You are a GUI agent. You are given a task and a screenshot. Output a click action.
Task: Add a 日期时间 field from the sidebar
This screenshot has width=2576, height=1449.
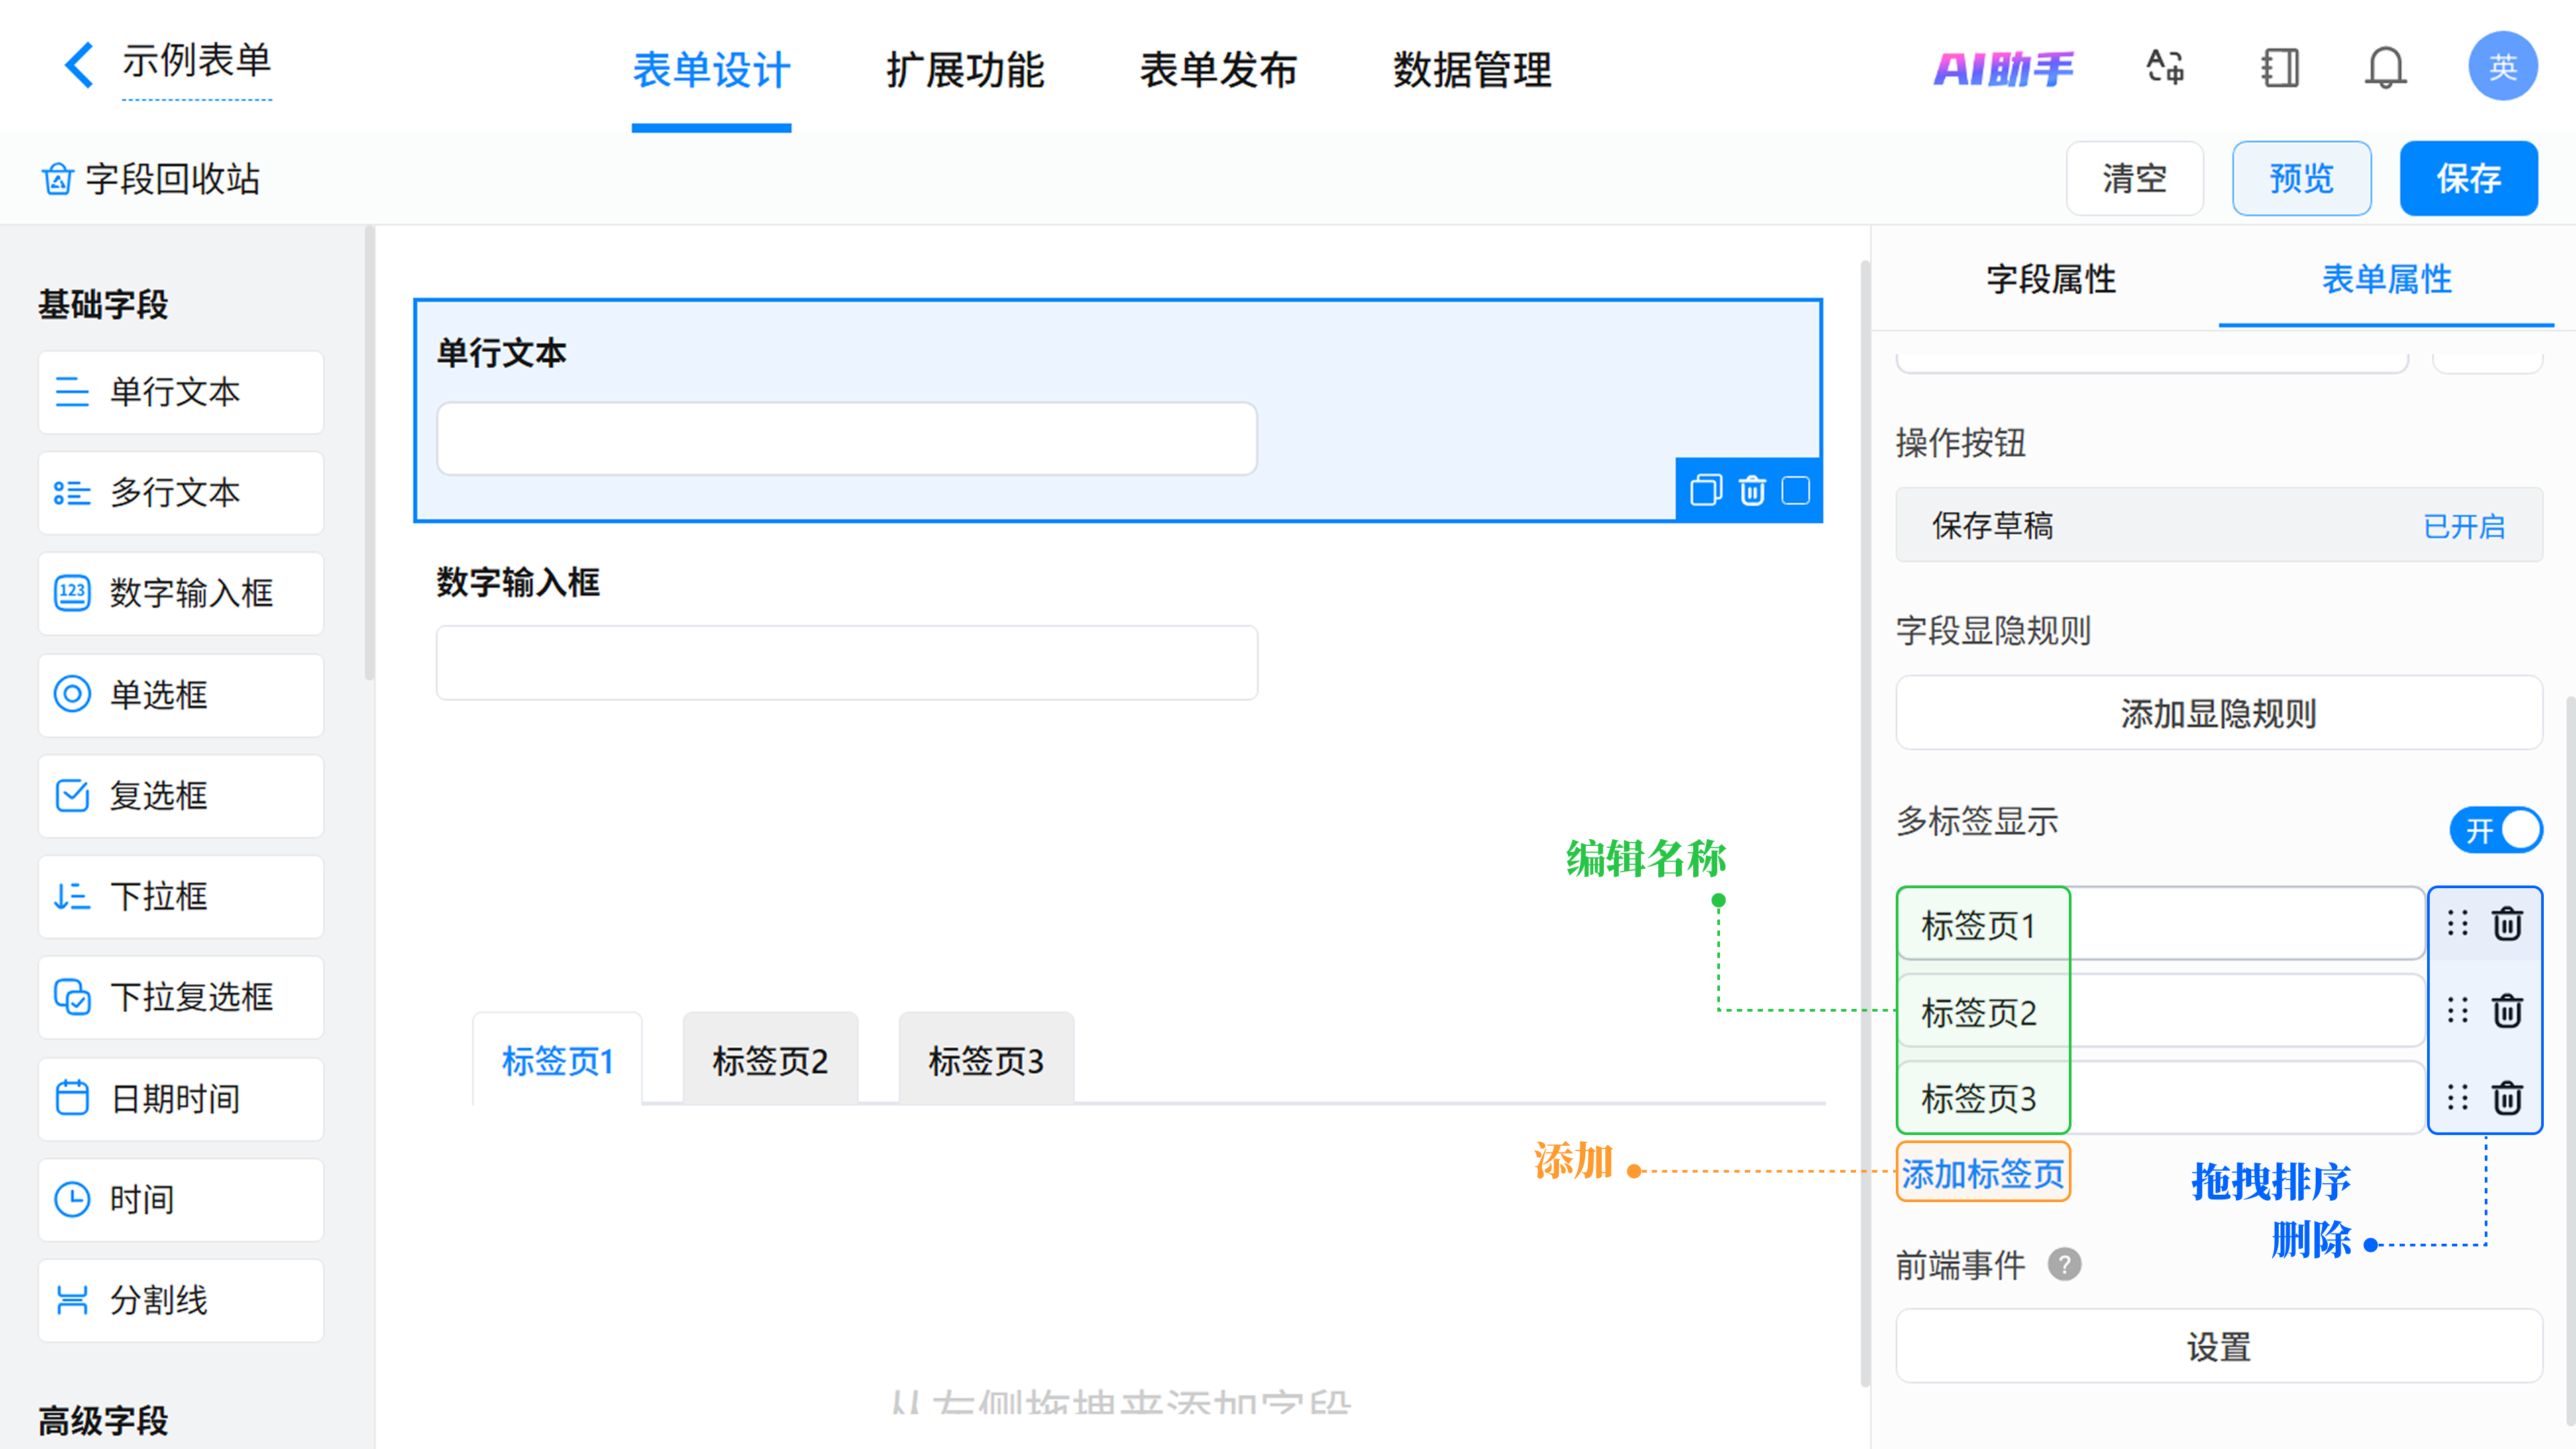point(181,1099)
